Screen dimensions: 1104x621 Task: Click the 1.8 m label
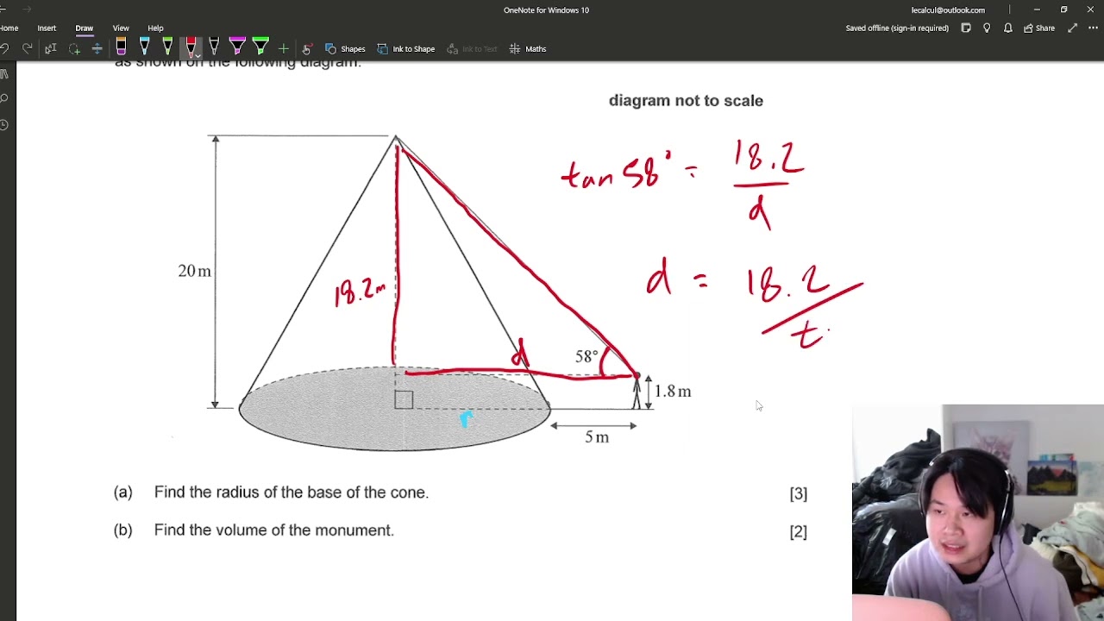(673, 392)
